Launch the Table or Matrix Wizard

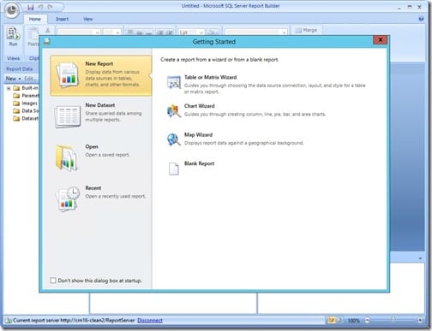266,85
